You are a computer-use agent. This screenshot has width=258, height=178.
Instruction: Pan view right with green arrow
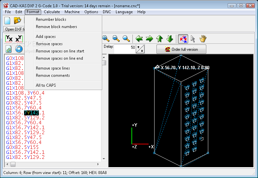149,39
